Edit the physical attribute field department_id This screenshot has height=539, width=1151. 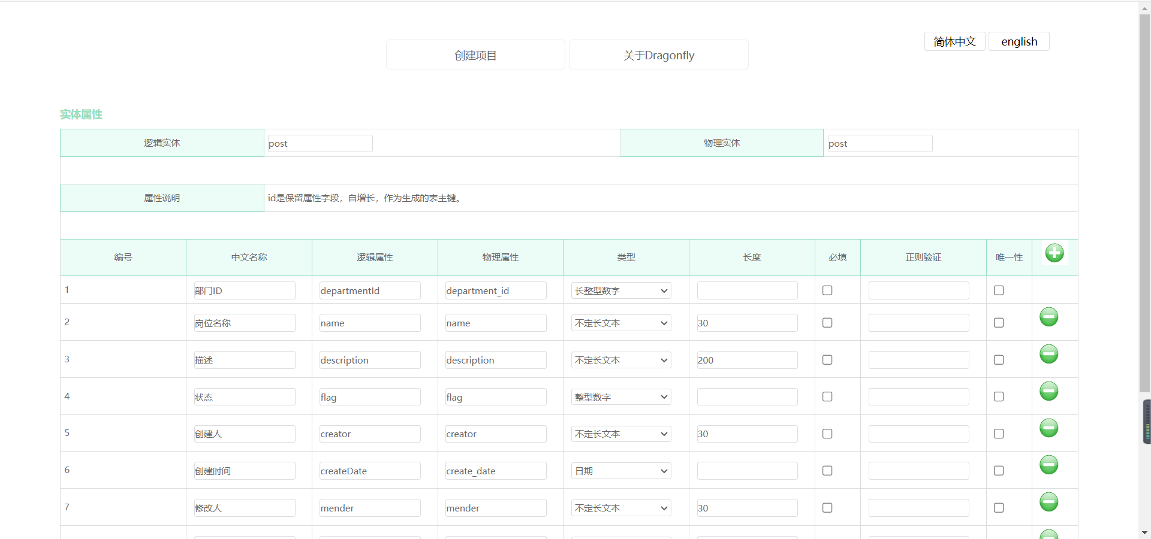496,290
